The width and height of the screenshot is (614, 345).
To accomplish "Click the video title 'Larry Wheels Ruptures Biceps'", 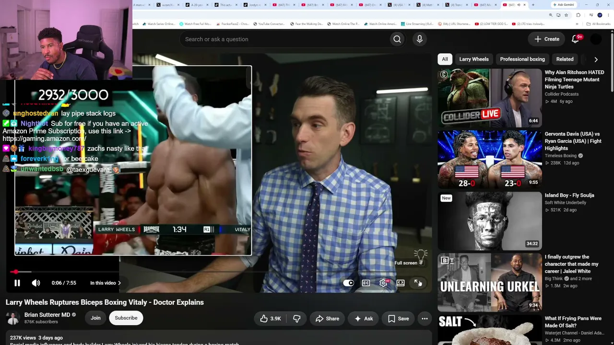I will click(105, 302).
